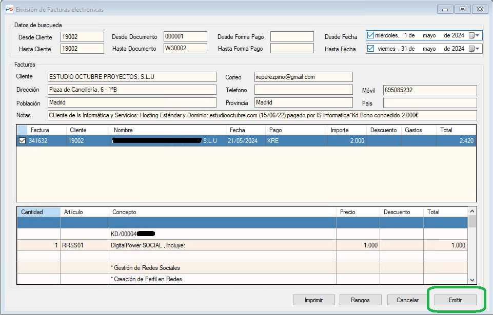Click the Desde Forma Pago field
493x315 pixels.
pyautogui.click(x=292, y=36)
